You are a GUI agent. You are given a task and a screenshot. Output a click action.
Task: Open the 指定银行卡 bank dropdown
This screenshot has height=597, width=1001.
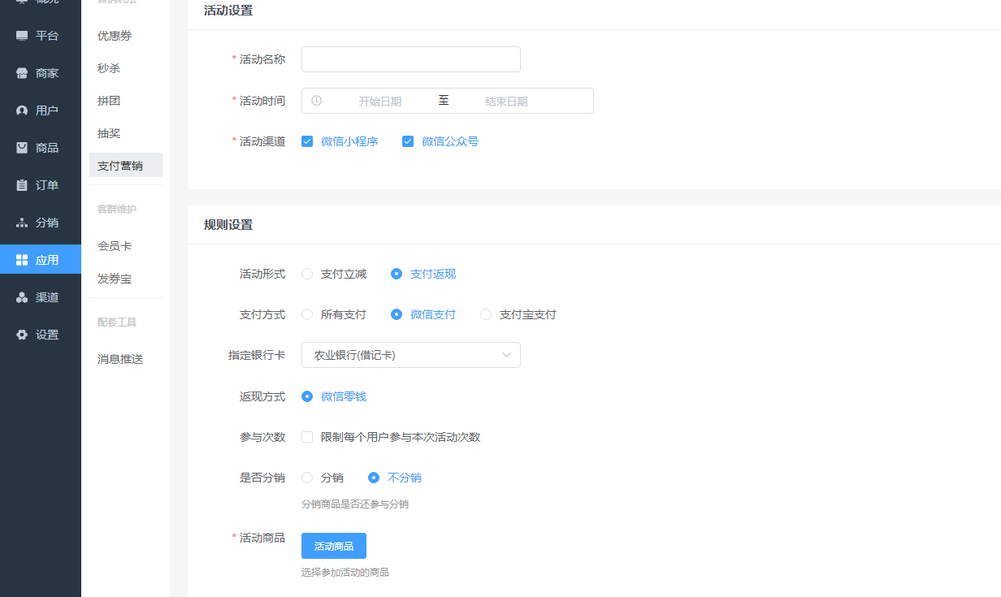(411, 355)
